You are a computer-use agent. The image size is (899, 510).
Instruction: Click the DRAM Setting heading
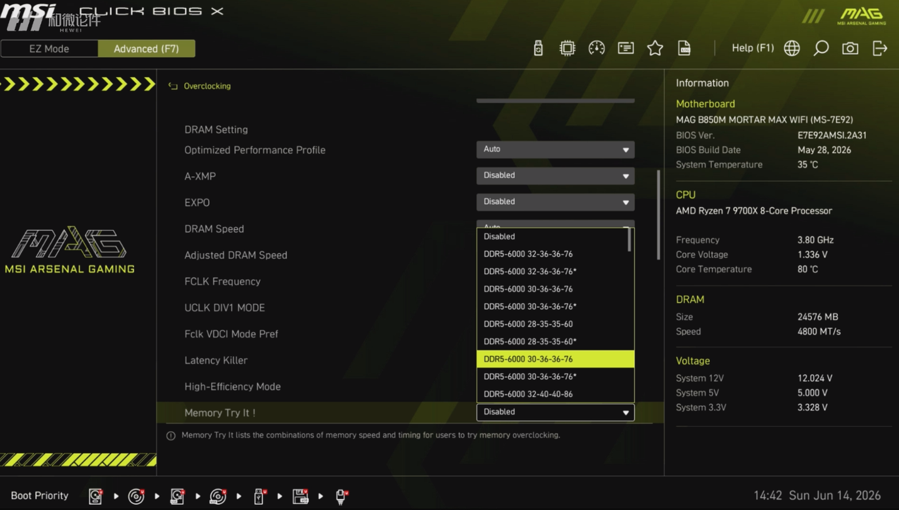(216, 130)
